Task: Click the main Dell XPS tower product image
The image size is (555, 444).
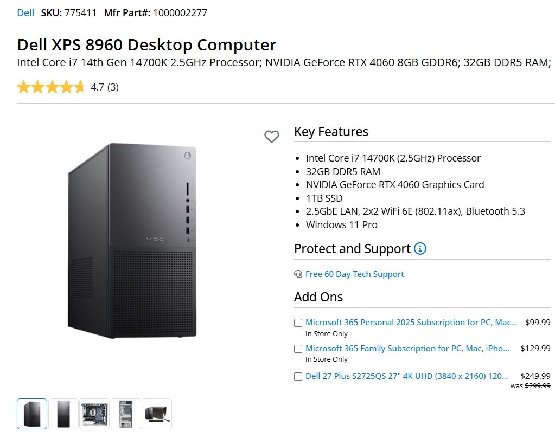Action: [132, 240]
